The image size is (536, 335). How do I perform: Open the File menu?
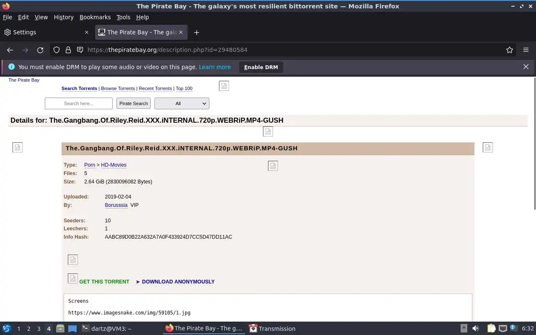[x=8, y=17]
